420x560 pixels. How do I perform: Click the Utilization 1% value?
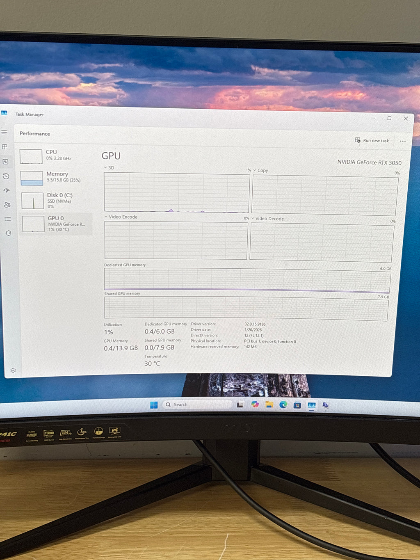click(x=108, y=332)
